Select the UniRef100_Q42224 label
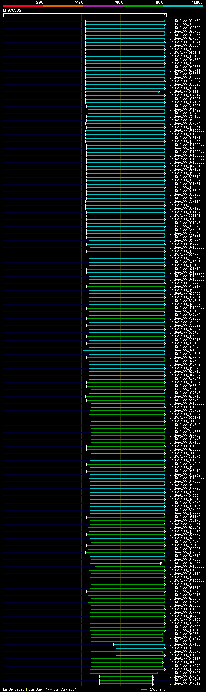Image resolution: width=206 pixels, height=692 pixels. (185, 91)
